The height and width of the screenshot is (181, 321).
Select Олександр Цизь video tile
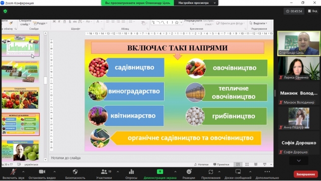pyautogui.click(x=299, y=43)
